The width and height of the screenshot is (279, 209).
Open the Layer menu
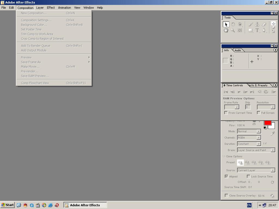pos(40,8)
